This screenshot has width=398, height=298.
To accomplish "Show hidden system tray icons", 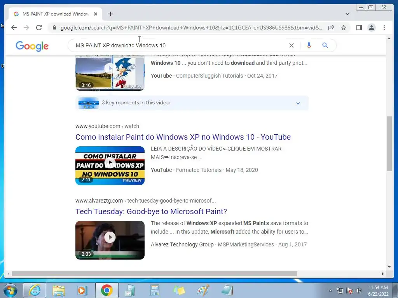I will coord(330,291).
